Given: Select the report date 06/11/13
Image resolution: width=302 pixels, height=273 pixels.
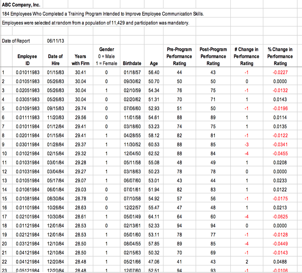Looking at the screenshot, I should 55,41.
